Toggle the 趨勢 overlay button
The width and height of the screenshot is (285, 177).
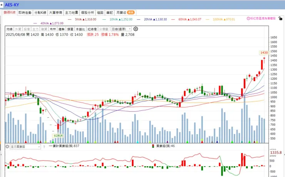click(x=62, y=29)
